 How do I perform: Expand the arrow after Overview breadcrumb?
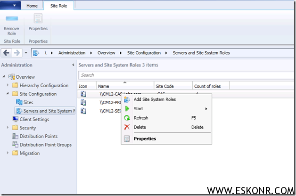coord(121,53)
